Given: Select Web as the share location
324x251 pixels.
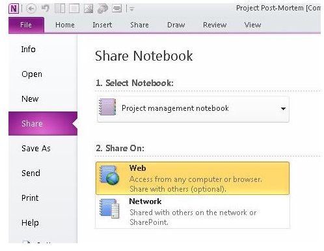Looking at the screenshot, I should 193,179.
